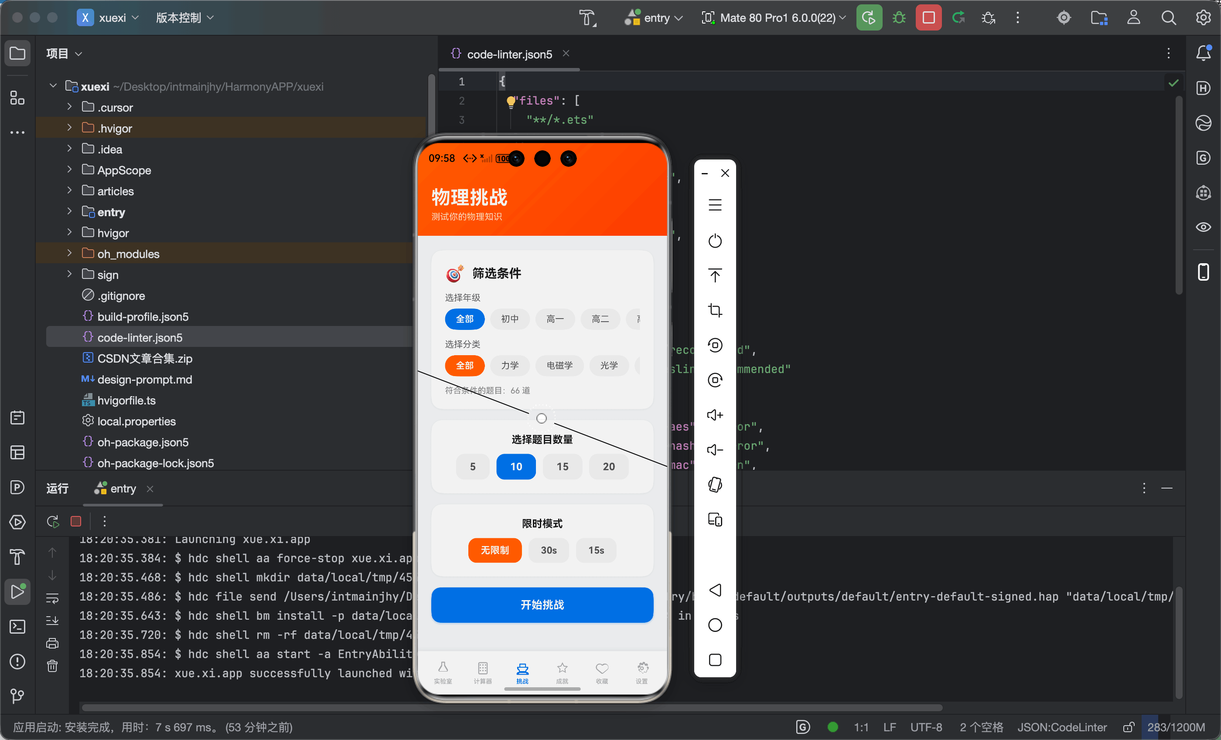The image size is (1221, 740).
Task: Open IDE settings gear icon
Action: (1203, 18)
